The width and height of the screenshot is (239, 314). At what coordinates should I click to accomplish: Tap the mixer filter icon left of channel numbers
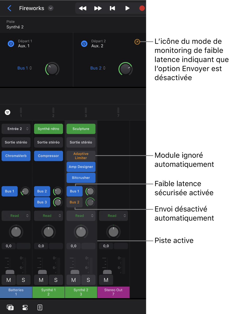pos(8,112)
